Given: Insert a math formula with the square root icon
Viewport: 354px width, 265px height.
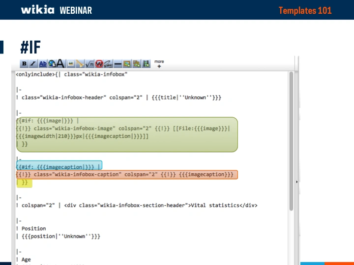Looking at the screenshot, I should 89,64.
